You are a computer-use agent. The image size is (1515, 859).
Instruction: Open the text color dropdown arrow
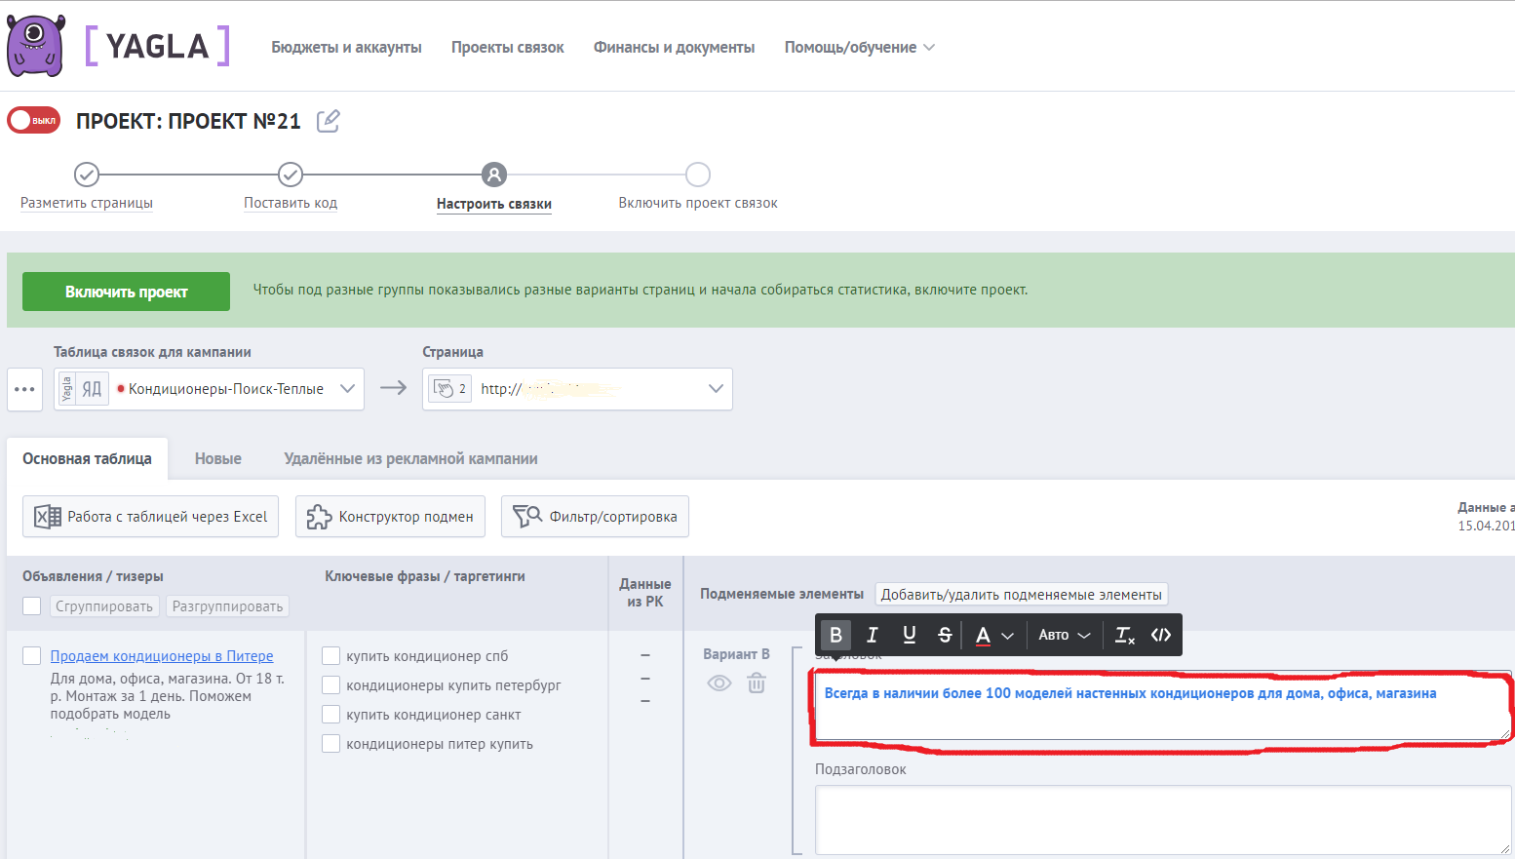[x=1008, y=636]
